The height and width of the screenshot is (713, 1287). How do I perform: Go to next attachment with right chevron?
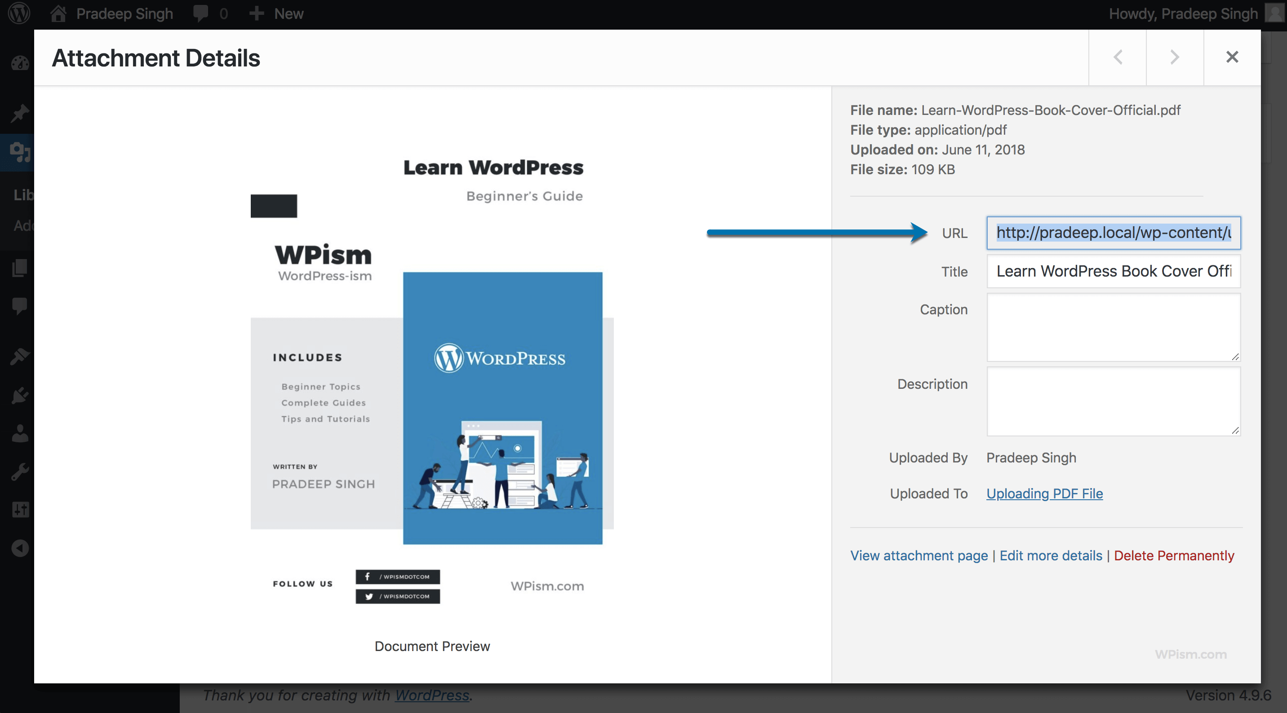[x=1175, y=57]
